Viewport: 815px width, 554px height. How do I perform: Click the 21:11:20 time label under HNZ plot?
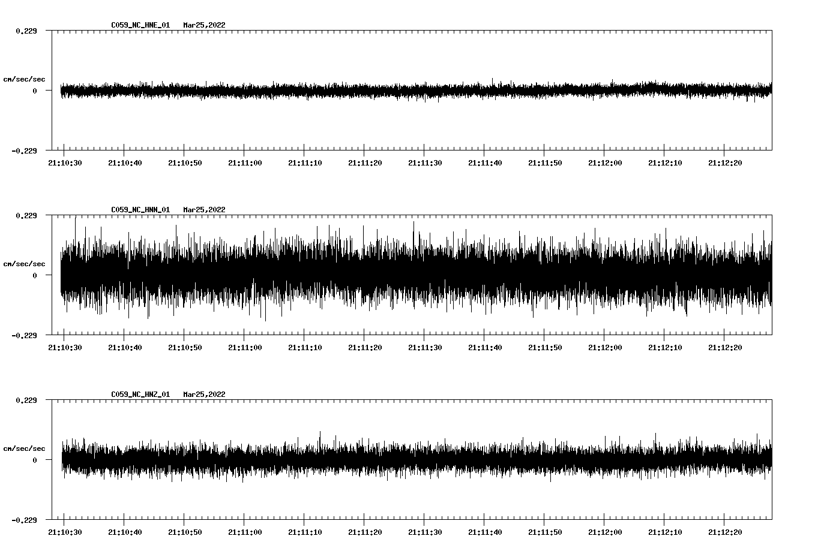[x=365, y=532]
